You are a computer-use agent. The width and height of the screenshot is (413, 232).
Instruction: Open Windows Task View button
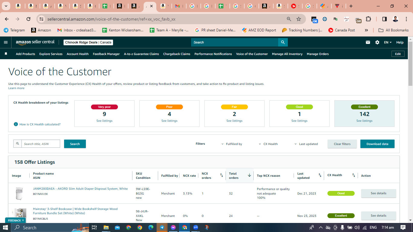click(94, 227)
